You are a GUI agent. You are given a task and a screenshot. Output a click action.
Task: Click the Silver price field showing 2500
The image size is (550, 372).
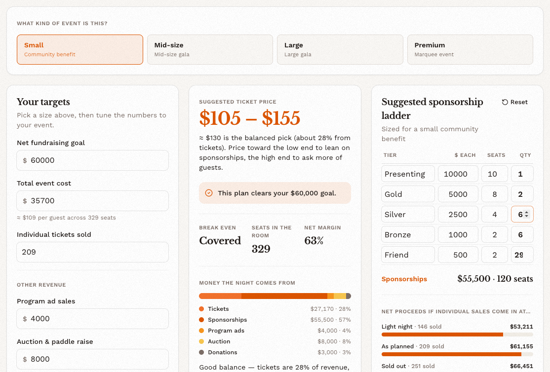click(458, 215)
